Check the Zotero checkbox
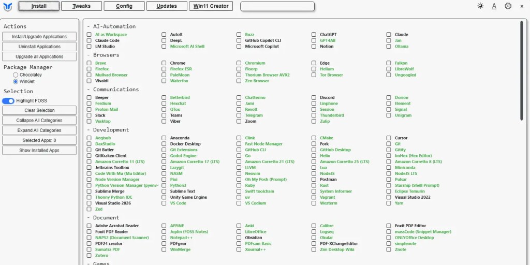 [x=89, y=256]
